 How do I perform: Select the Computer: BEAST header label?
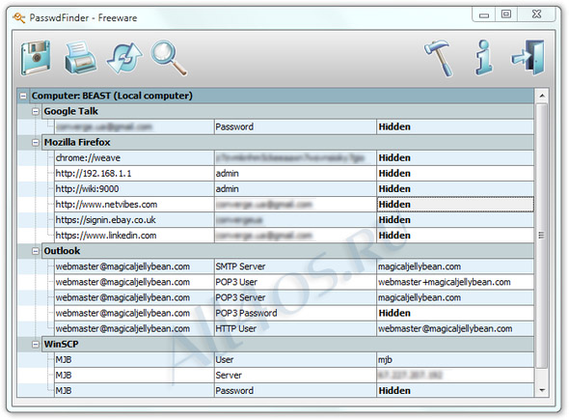[112, 96]
